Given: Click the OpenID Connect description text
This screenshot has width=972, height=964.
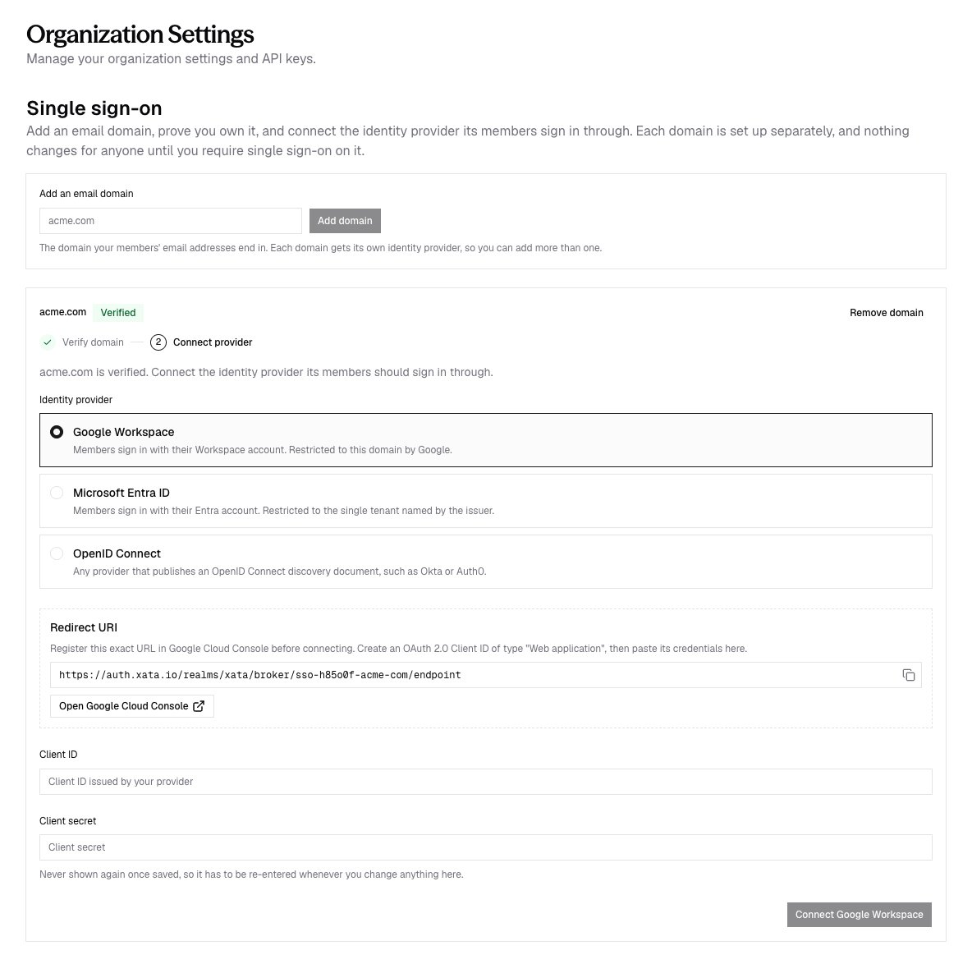Looking at the screenshot, I should point(280,572).
